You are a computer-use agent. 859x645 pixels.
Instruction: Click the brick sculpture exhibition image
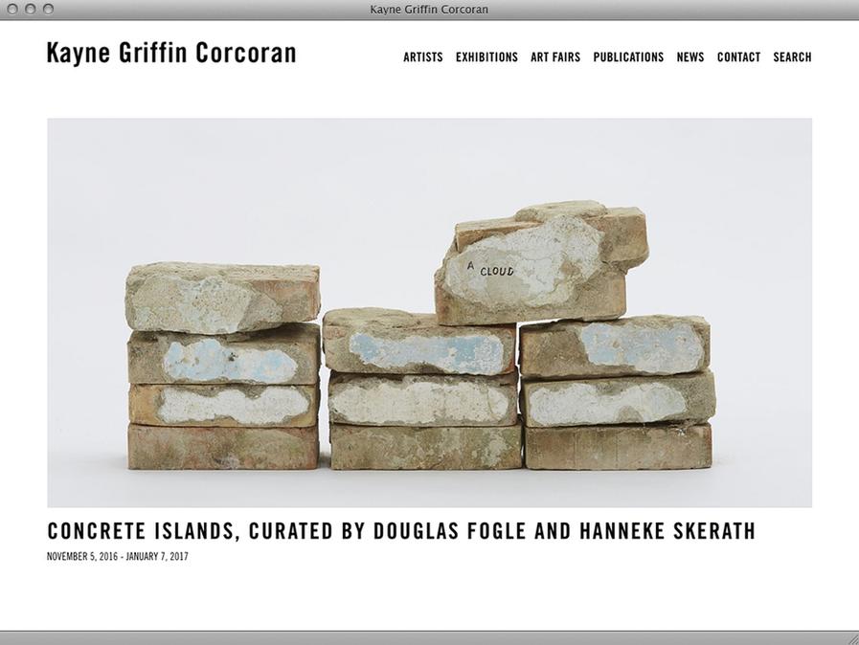429,313
